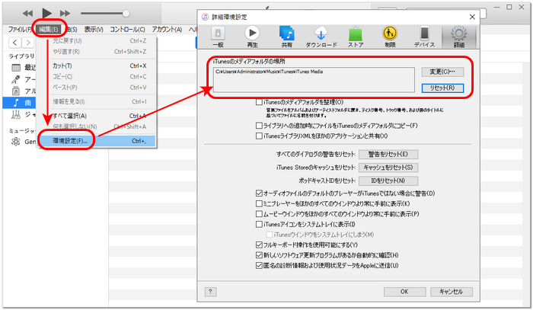Enable keeping mini player on top
The width and height of the screenshot is (533, 310).
[259, 203]
